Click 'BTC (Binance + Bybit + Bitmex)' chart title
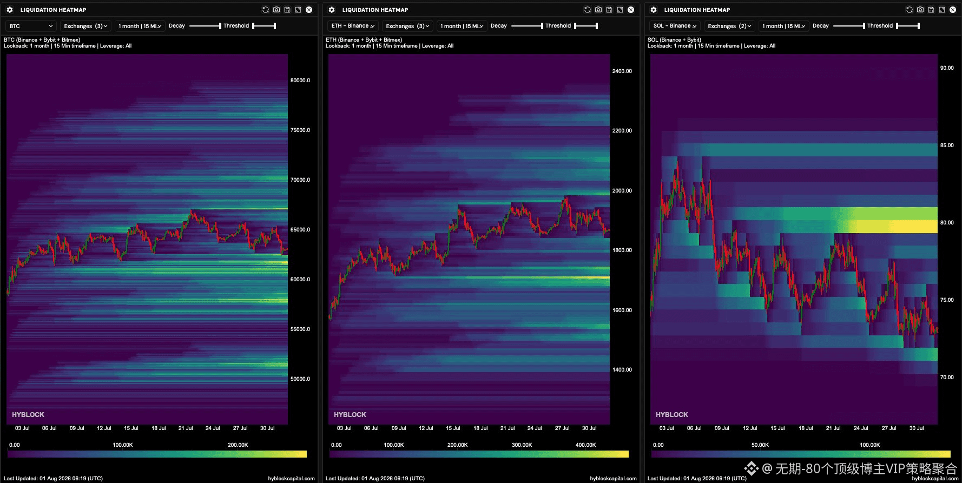 [42, 40]
